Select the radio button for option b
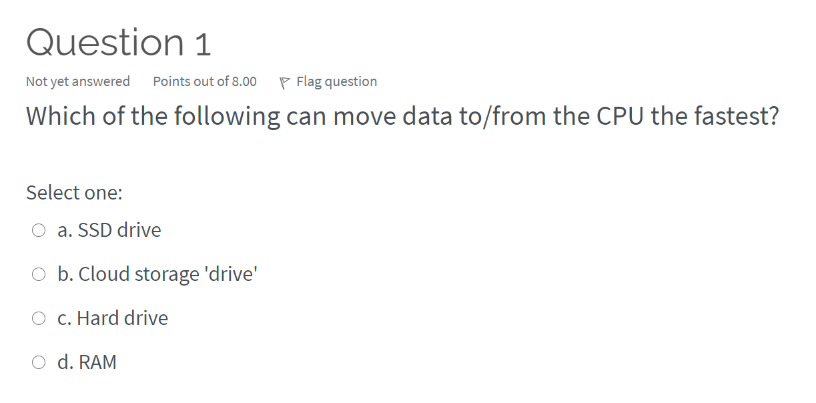 point(38,274)
